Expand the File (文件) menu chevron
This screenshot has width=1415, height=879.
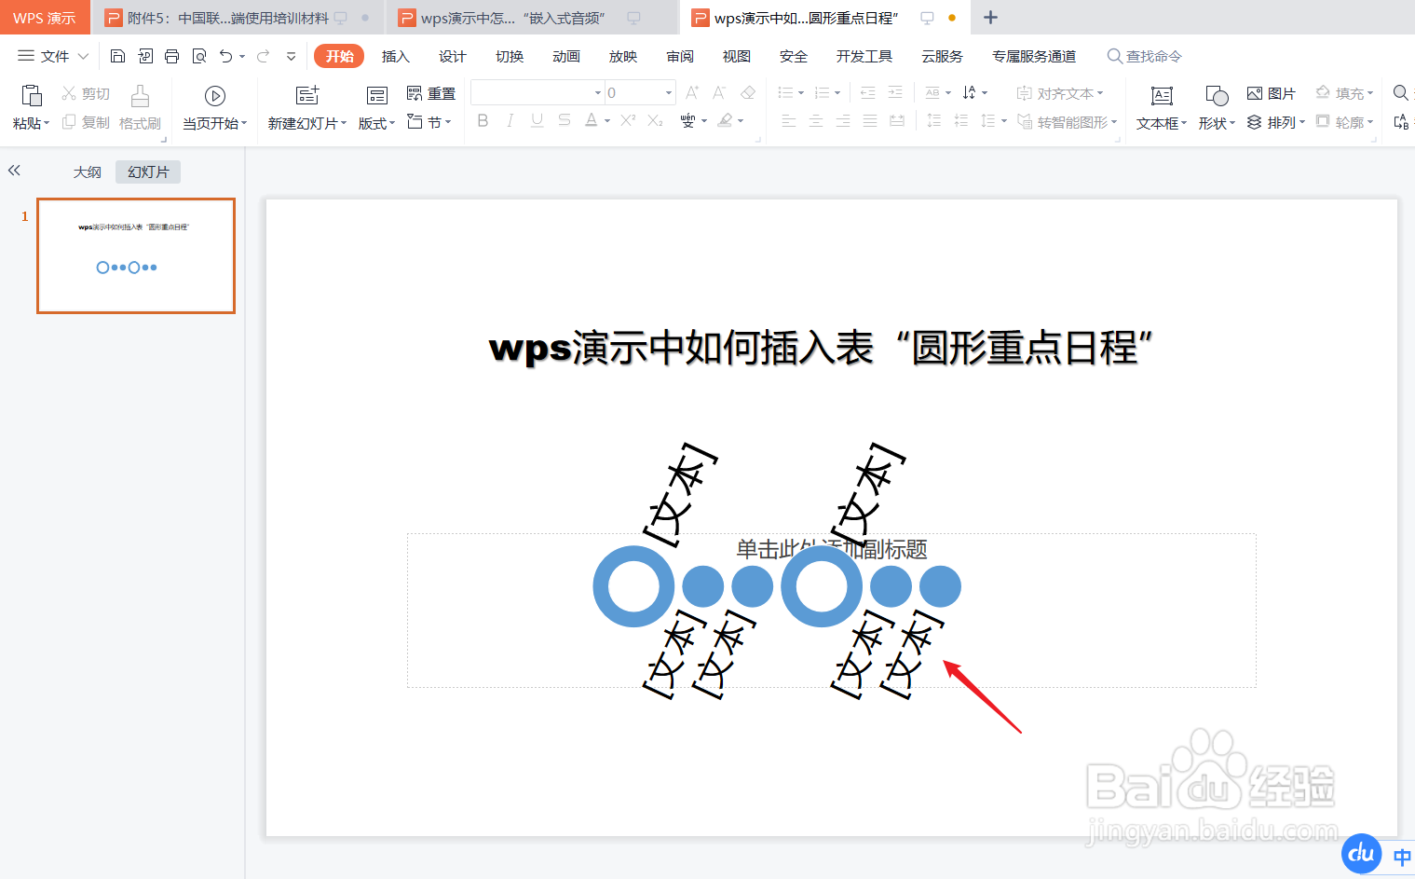tap(83, 56)
